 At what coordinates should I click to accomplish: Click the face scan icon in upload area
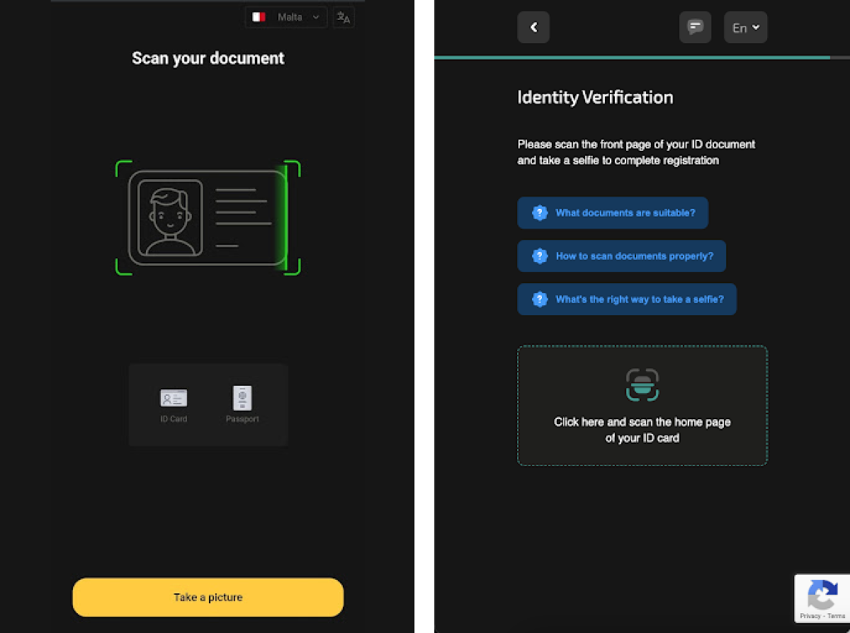pyautogui.click(x=642, y=385)
